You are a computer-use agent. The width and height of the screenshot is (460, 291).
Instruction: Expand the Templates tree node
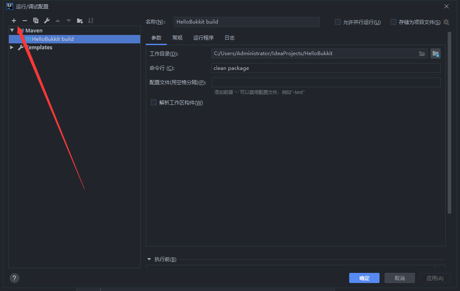coord(12,48)
